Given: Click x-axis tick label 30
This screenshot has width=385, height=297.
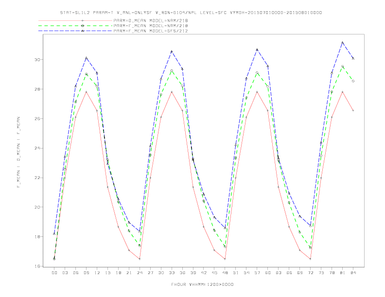Looking at the screenshot, I should (161, 273).
